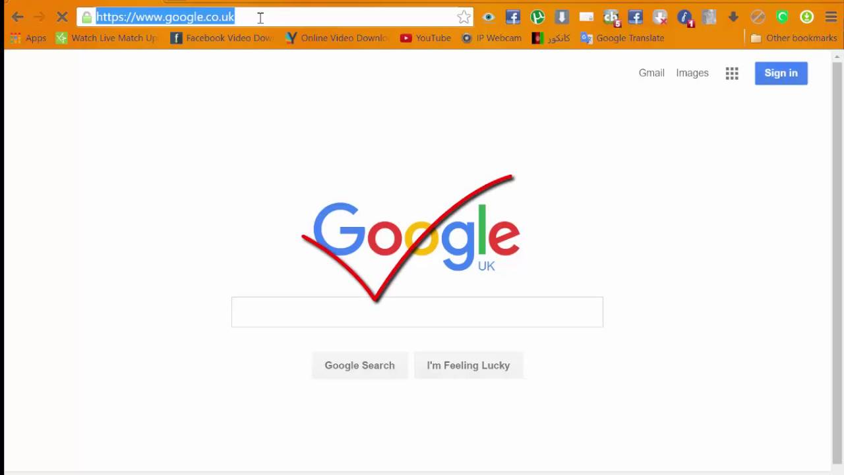The height and width of the screenshot is (475, 844).
Task: Open the IP Webcam bookmark
Action: tap(492, 38)
